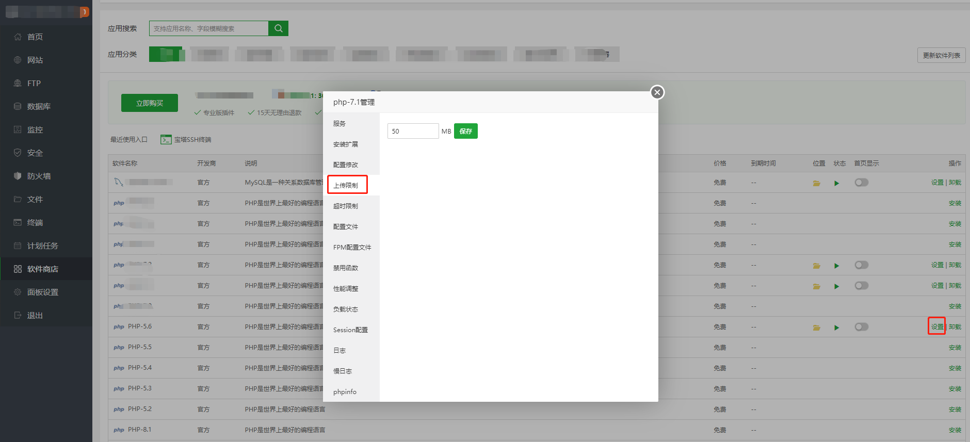970x442 pixels.
Task: Click the green search magnifier icon
Action: (x=278, y=28)
